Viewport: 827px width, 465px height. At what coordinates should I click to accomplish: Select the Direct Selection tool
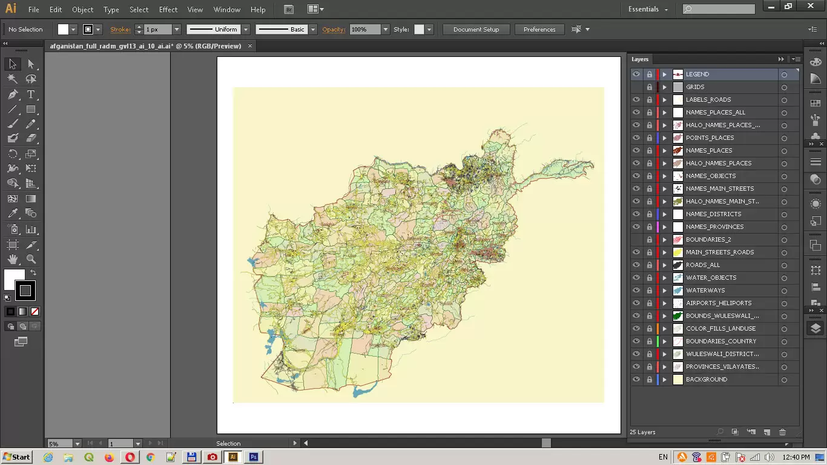(x=31, y=64)
